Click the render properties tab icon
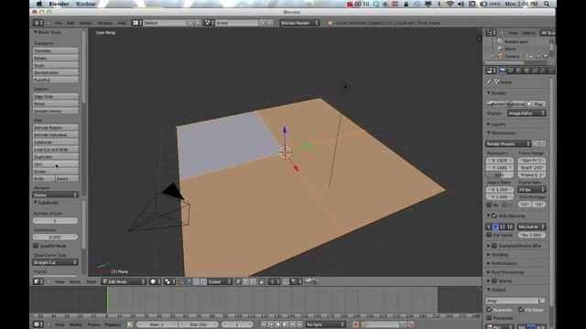The image size is (586, 329). click(503, 70)
